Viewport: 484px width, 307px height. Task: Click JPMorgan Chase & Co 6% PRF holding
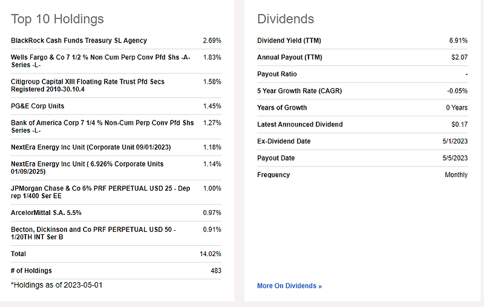point(100,192)
